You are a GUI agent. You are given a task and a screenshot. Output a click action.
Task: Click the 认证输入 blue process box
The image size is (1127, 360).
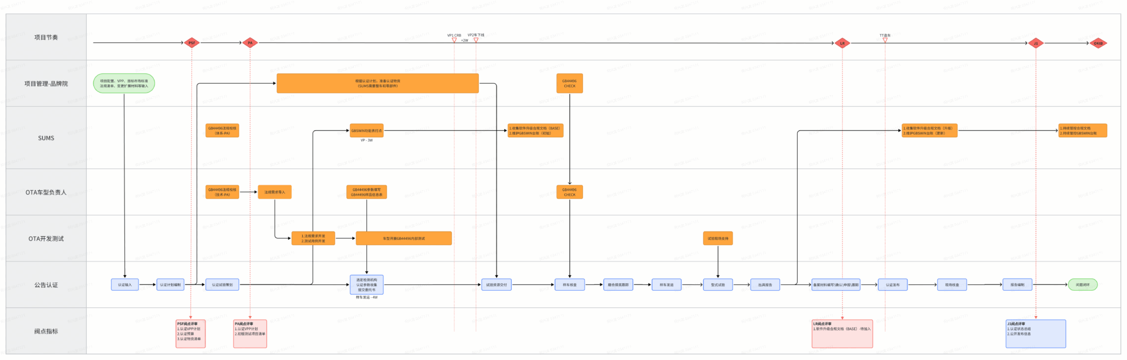tap(125, 284)
